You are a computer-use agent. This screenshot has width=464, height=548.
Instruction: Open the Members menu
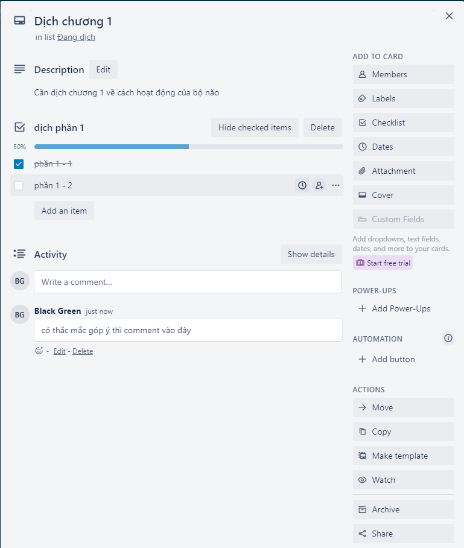pyautogui.click(x=403, y=74)
